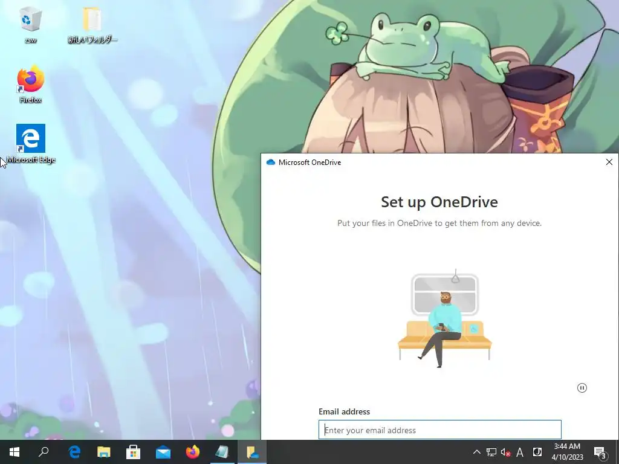The image size is (619, 464).
Task: Open File Explorer from taskbar
Action: [x=104, y=452]
